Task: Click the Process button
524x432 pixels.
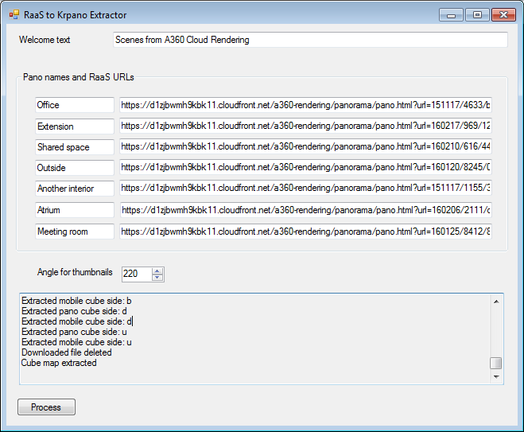Action: [46, 407]
